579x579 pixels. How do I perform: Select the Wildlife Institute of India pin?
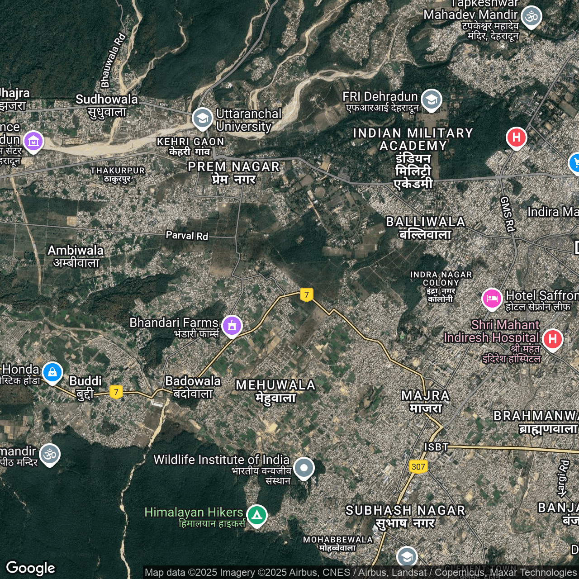[x=304, y=468]
